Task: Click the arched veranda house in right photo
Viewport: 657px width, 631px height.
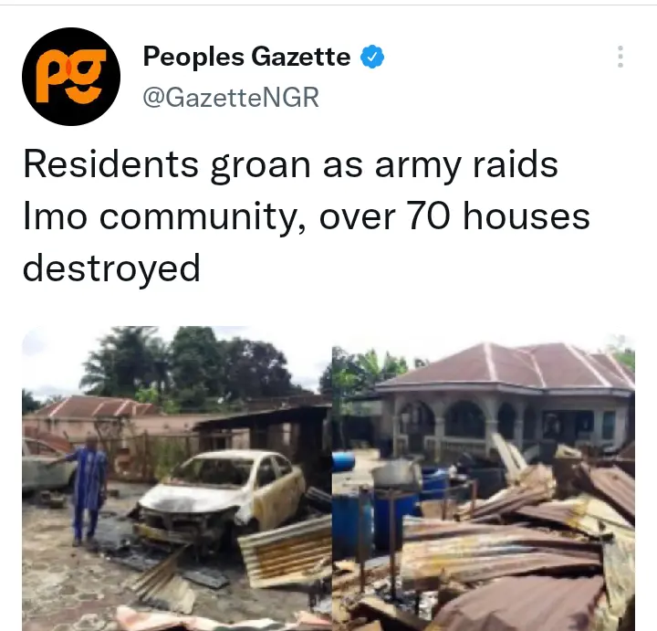Action: point(505,403)
